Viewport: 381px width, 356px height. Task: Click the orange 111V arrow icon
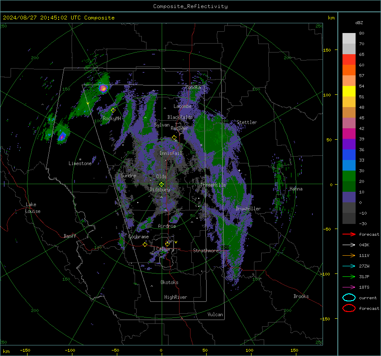tap(349, 255)
